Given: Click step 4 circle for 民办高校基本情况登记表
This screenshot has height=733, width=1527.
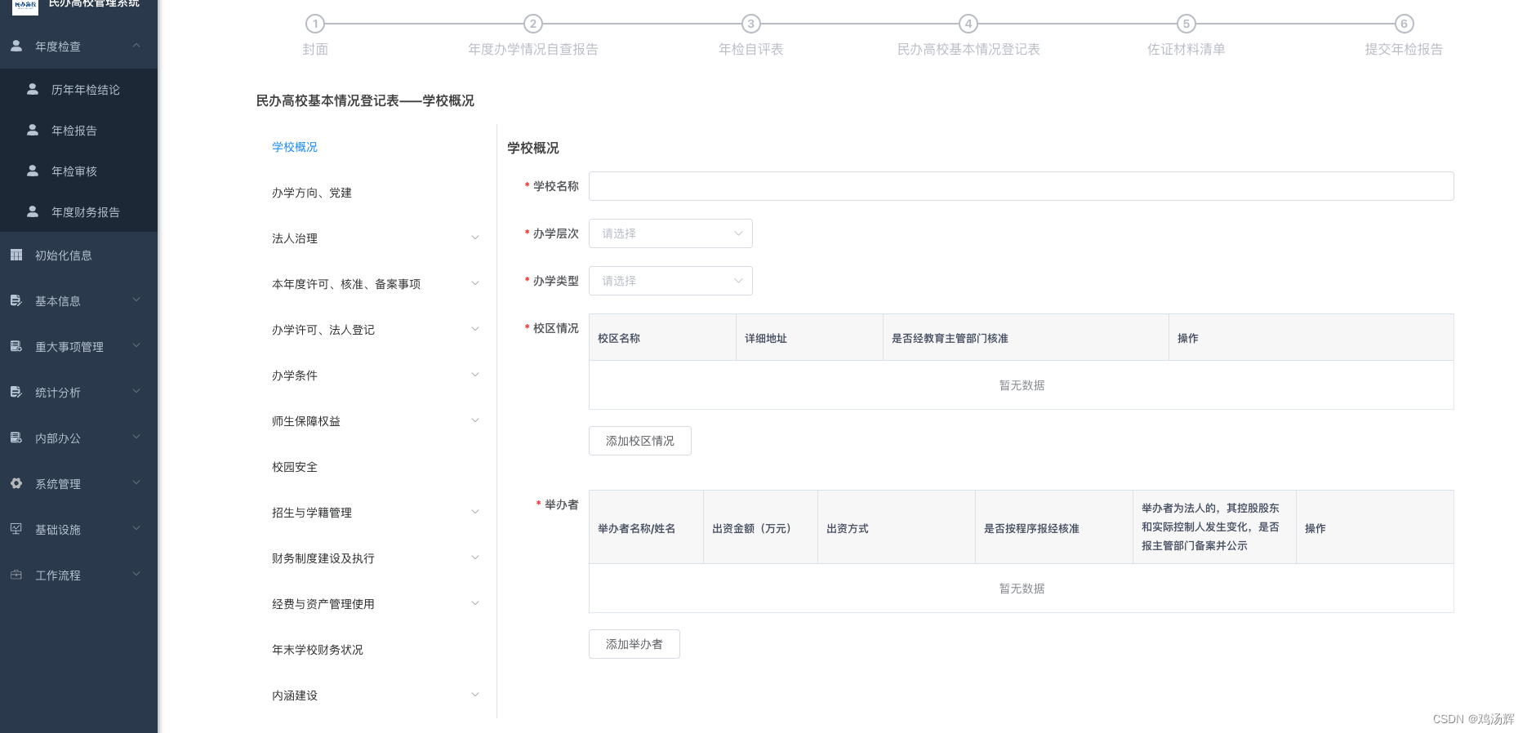Looking at the screenshot, I should click(x=968, y=24).
